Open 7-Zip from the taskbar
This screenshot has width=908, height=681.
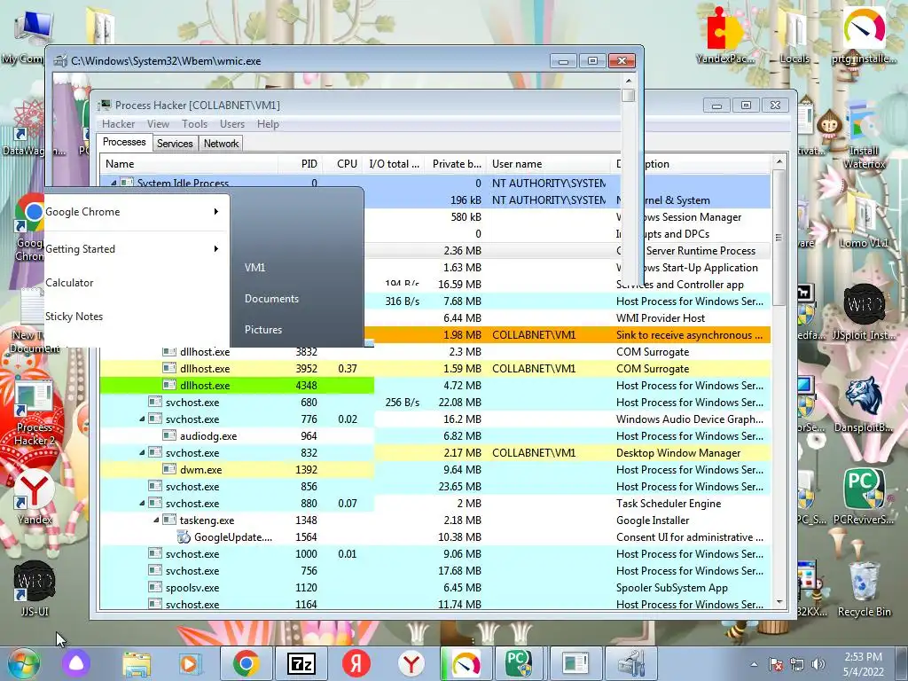click(x=301, y=663)
